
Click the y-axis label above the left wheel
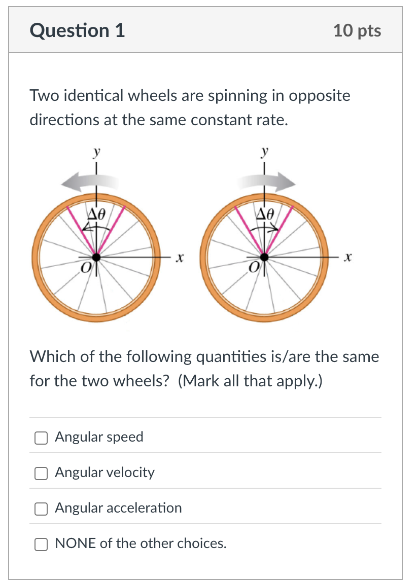point(96,151)
